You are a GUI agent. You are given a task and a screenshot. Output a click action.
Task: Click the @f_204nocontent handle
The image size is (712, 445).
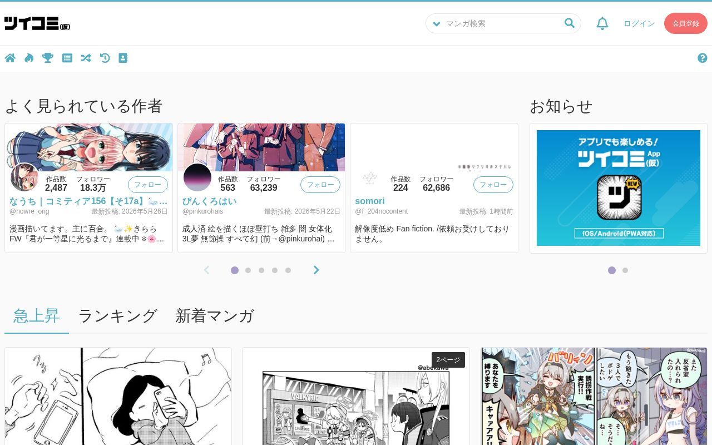pyautogui.click(x=382, y=211)
